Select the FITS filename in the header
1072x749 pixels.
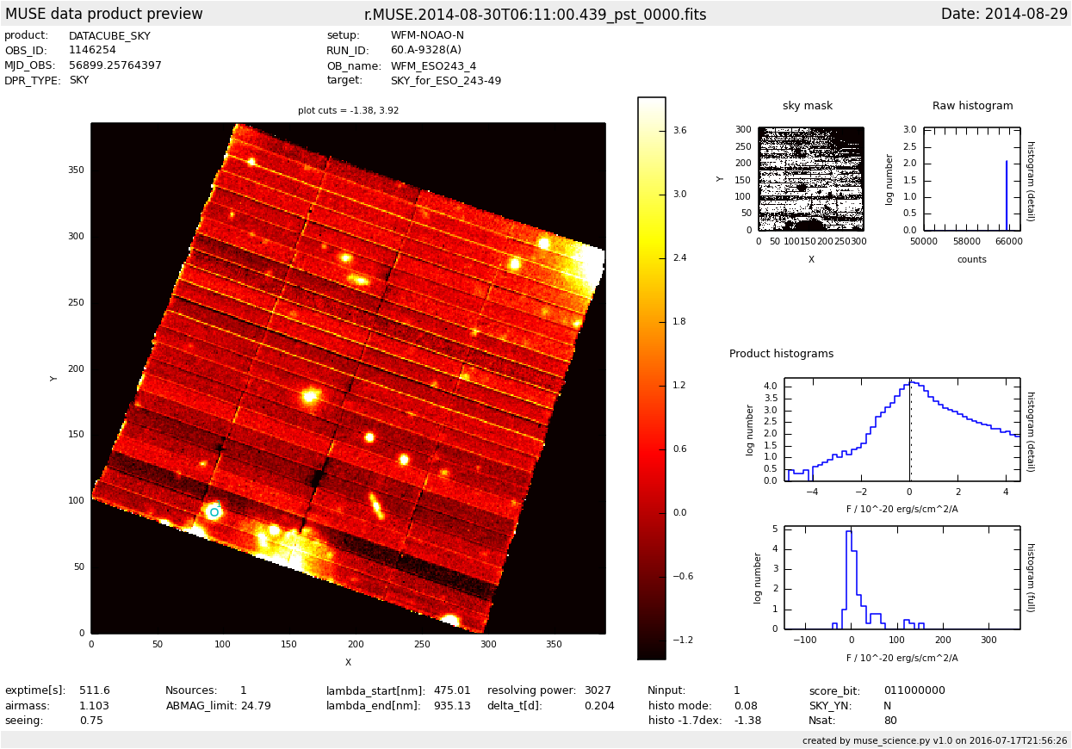coord(535,15)
